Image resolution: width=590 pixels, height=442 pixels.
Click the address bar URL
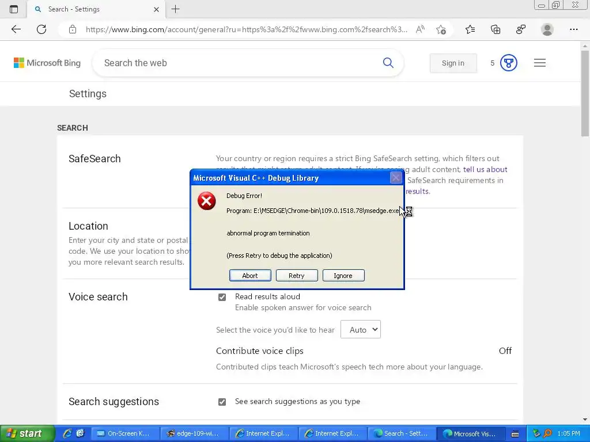point(246,29)
